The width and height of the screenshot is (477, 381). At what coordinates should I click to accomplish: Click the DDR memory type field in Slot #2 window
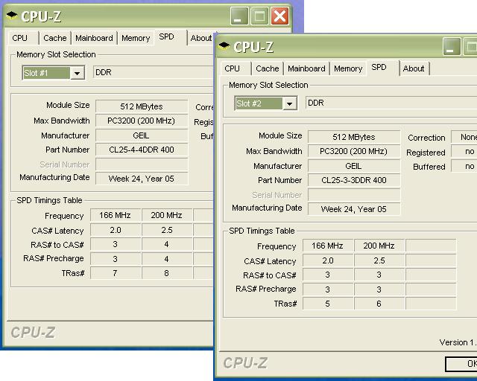coord(391,103)
